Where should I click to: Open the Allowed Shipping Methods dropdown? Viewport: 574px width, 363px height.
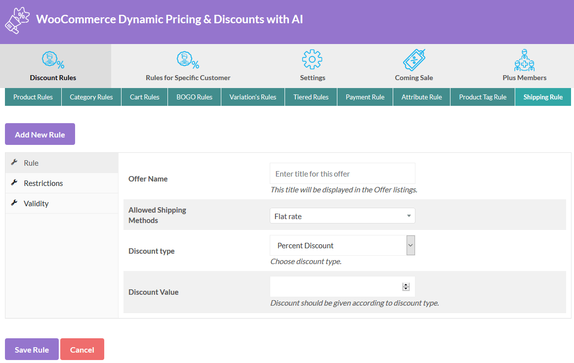pyautogui.click(x=342, y=216)
